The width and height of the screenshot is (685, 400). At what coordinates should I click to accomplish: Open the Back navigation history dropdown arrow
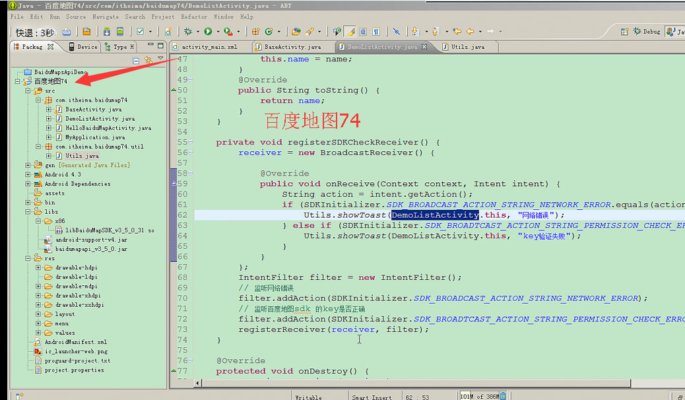click(480, 32)
